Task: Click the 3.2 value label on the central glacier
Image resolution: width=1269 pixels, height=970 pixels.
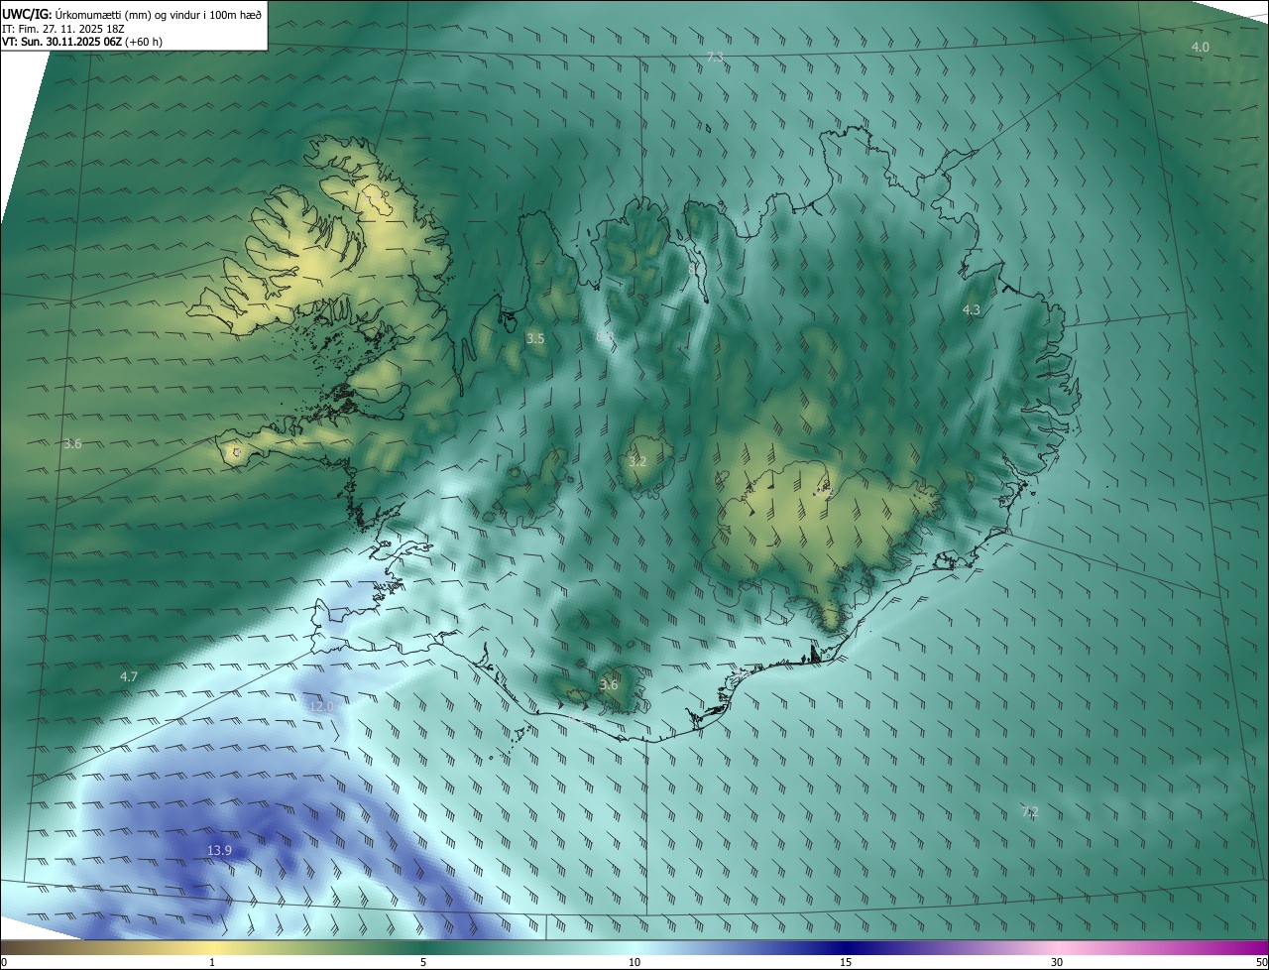Action: click(637, 462)
